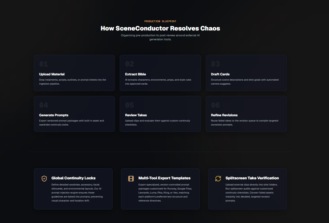Click the How SceneConductor Resolves Chaos headline

tap(160, 28)
